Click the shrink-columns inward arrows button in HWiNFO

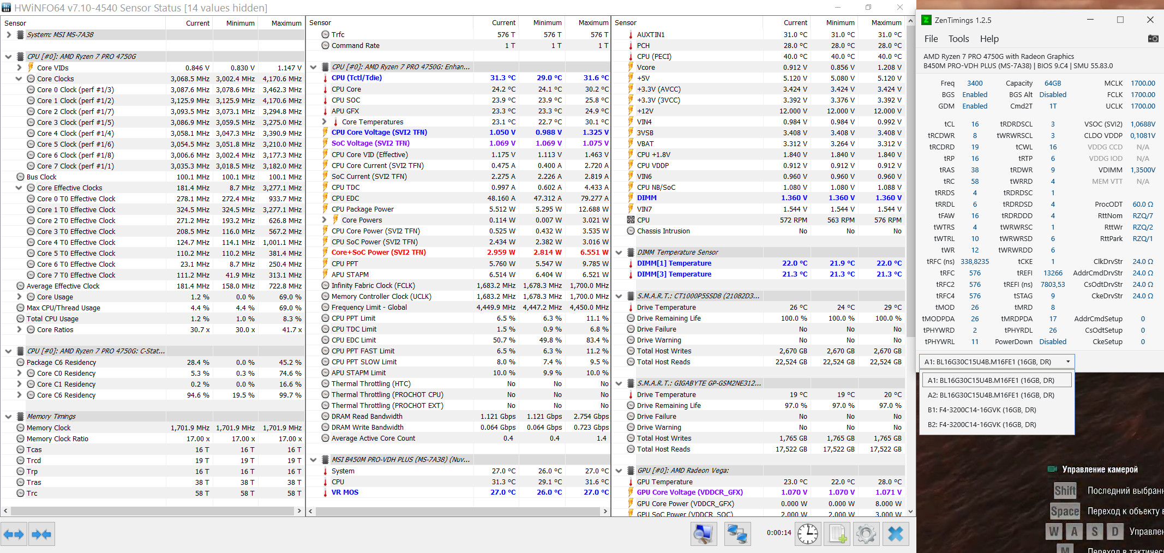point(41,534)
